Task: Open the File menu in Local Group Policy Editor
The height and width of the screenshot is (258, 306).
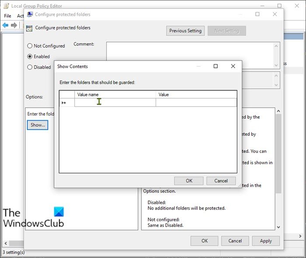Action: click(7, 16)
